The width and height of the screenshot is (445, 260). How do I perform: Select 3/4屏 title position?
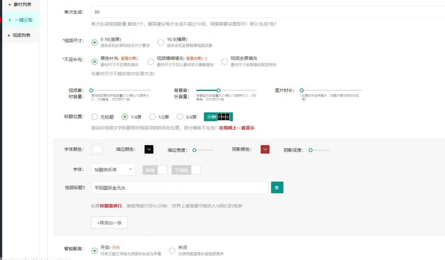pyautogui.click(x=179, y=117)
